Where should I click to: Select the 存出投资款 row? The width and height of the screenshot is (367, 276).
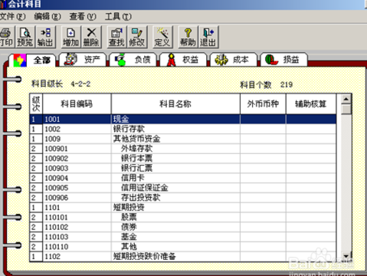coord(183,198)
